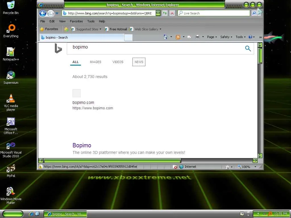291x218 pixels.
Task: Open the Bopimo result title link
Action: point(82,145)
